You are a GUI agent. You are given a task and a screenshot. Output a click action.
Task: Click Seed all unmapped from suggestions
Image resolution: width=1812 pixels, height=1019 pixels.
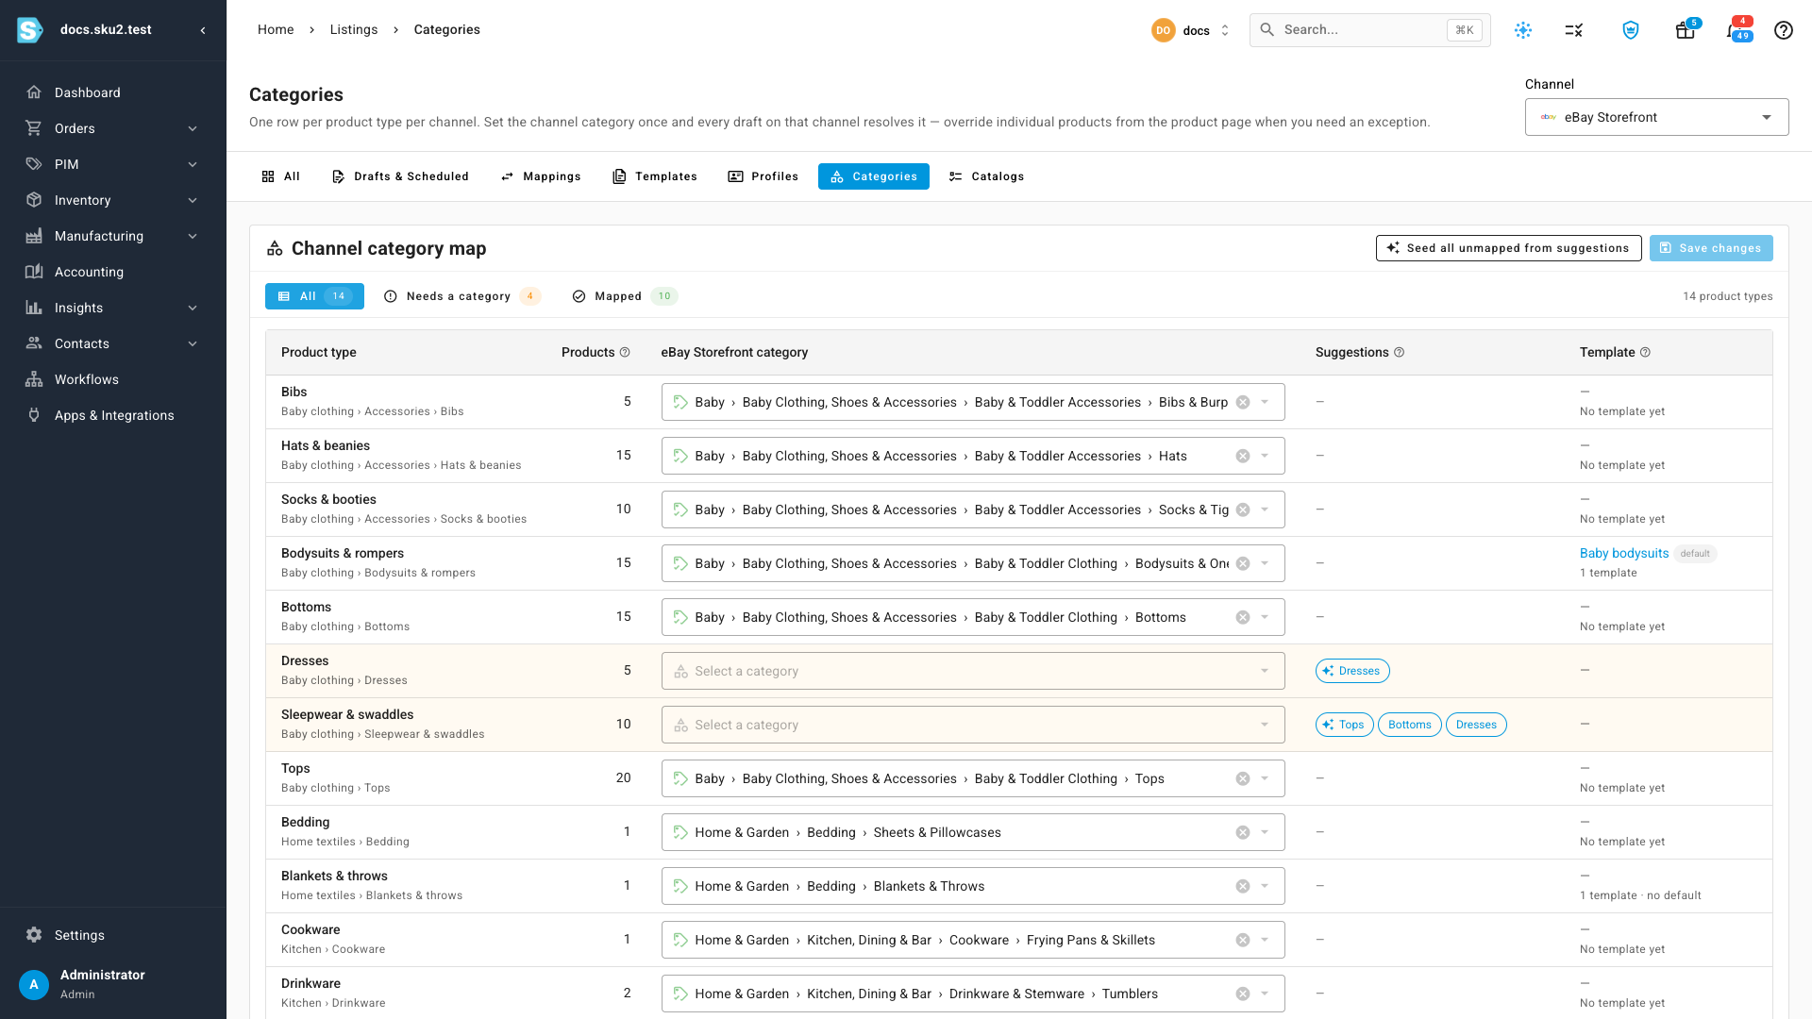pos(1508,248)
